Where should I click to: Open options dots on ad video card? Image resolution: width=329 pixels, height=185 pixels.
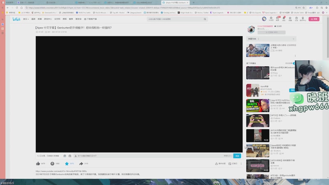click(295, 56)
